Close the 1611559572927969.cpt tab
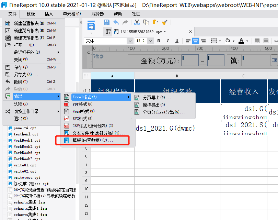 [190, 32]
